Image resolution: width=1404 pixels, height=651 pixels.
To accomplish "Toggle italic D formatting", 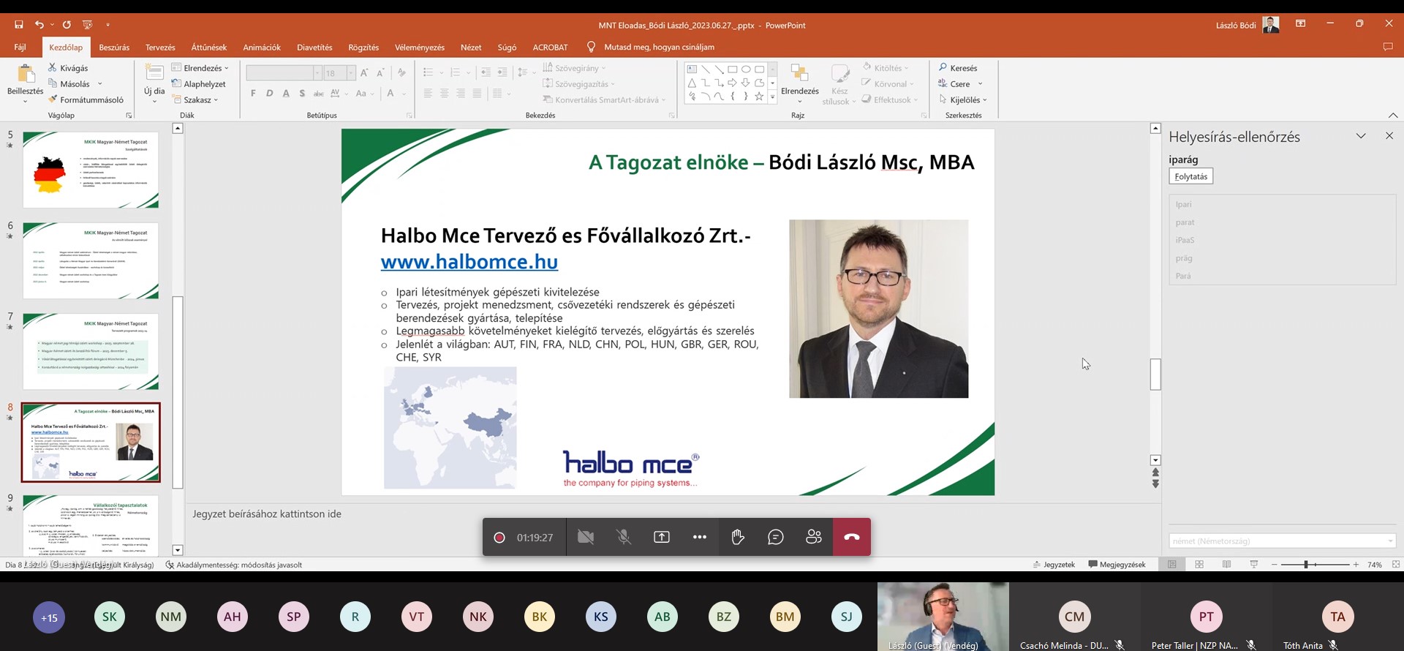I will click(x=270, y=93).
